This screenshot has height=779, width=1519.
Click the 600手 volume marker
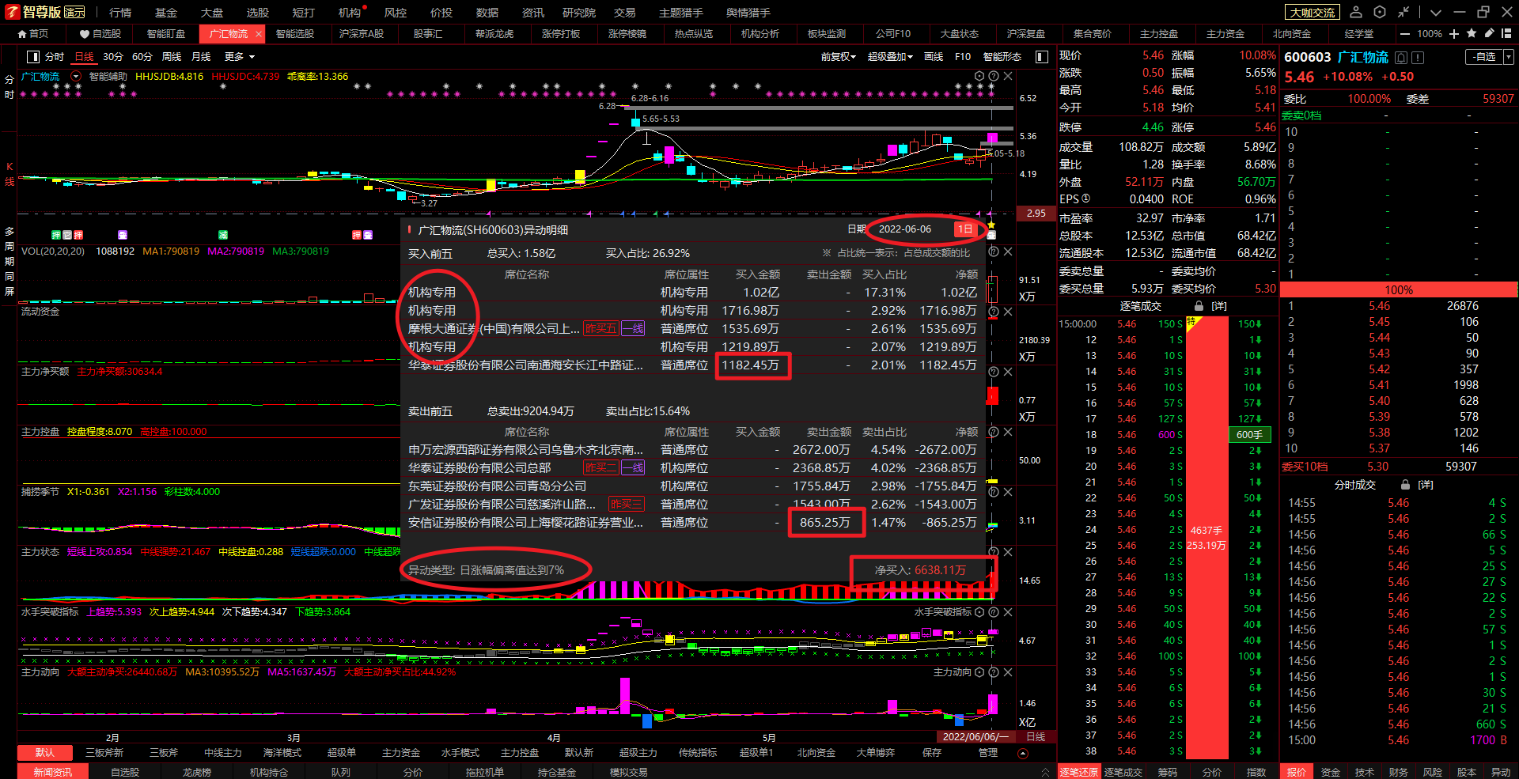(x=1249, y=435)
